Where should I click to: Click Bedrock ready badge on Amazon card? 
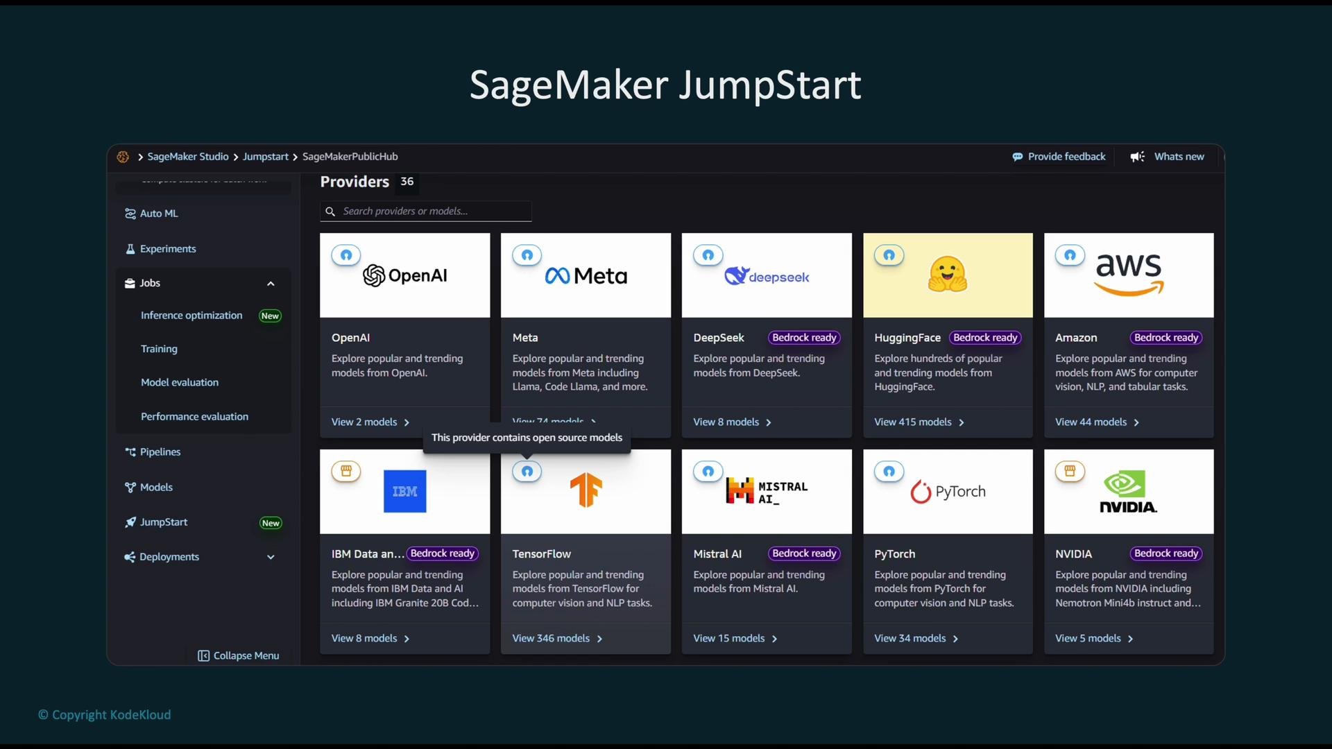[x=1166, y=338]
